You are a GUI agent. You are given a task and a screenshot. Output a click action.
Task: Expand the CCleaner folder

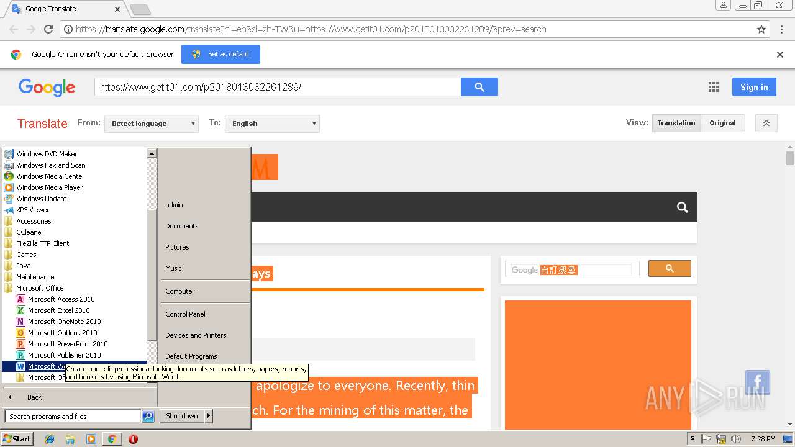(x=30, y=232)
